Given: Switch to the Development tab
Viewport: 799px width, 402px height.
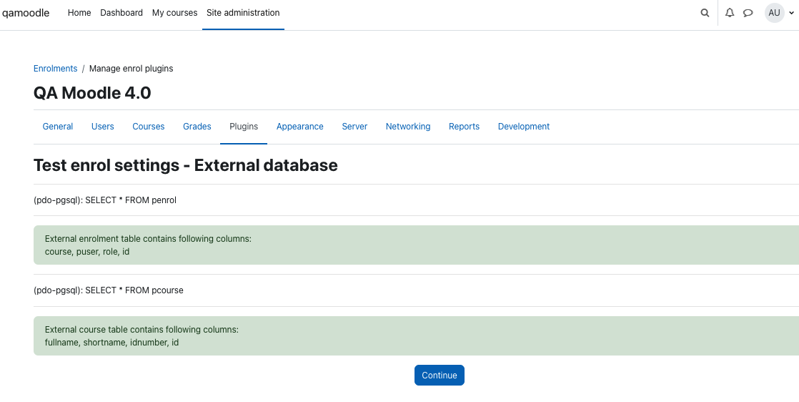Looking at the screenshot, I should pyautogui.click(x=524, y=127).
